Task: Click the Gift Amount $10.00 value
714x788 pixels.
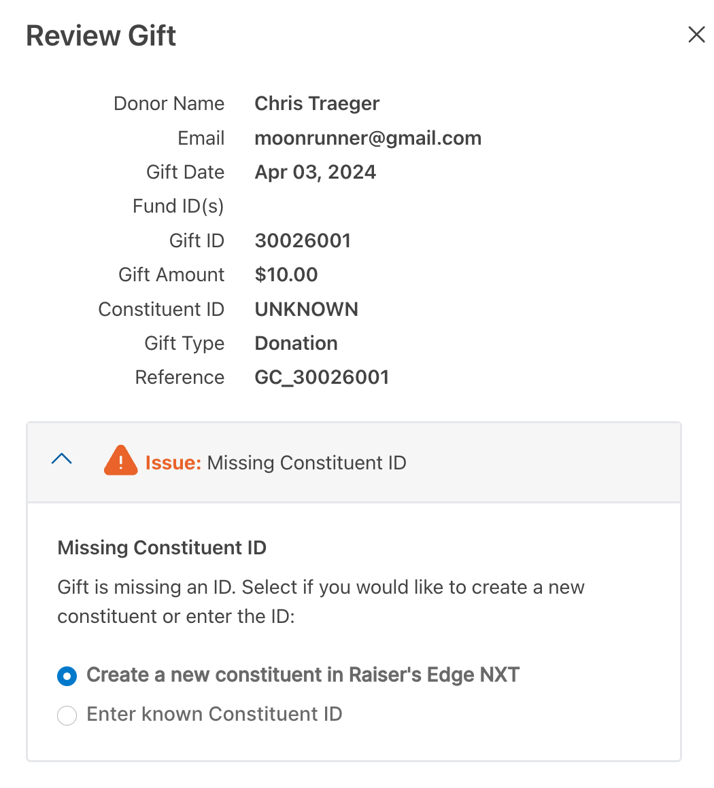Action: point(286,275)
